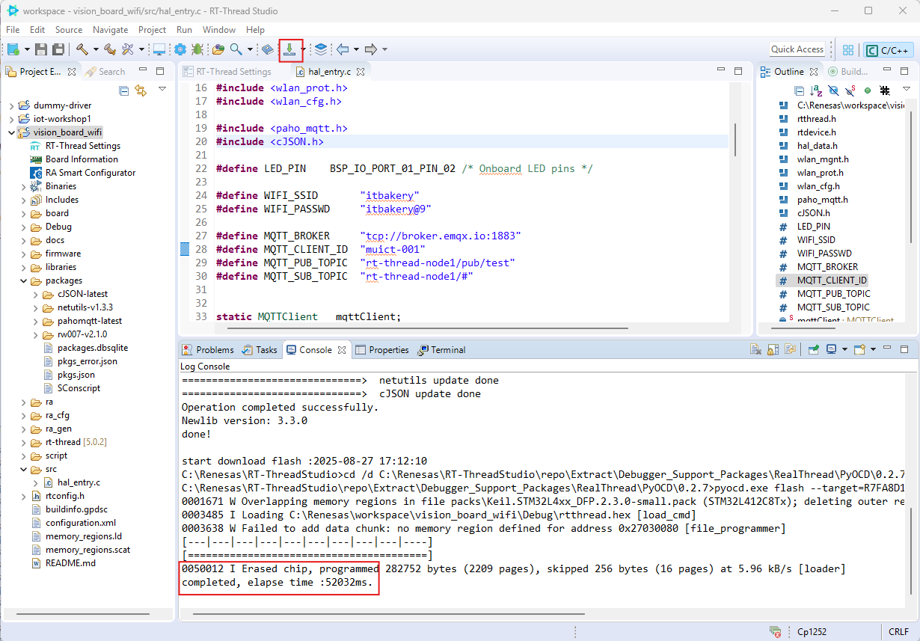
Task: Expand the rw007-v2.1.0 package folder
Action: coord(37,334)
